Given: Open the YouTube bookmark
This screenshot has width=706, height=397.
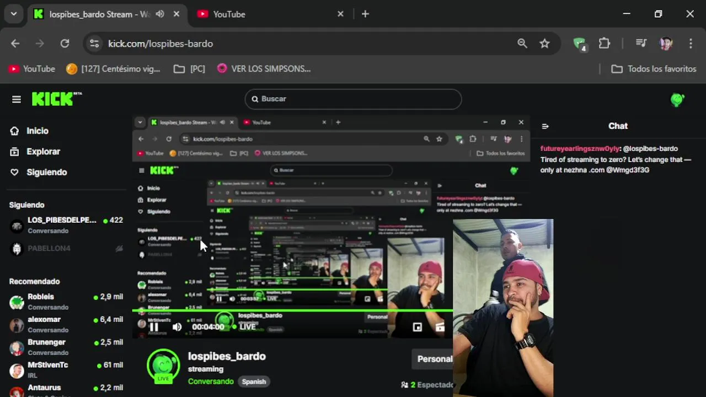Looking at the screenshot, I should 31,69.
